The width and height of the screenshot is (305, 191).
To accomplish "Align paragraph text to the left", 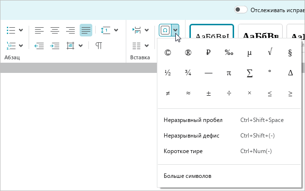I will [x=39, y=30].
